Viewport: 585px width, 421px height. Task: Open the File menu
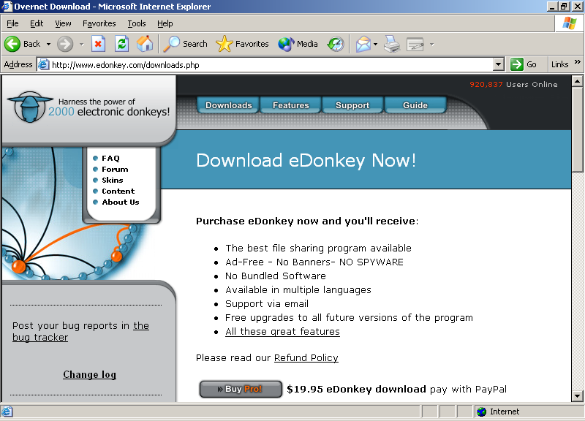coord(12,23)
